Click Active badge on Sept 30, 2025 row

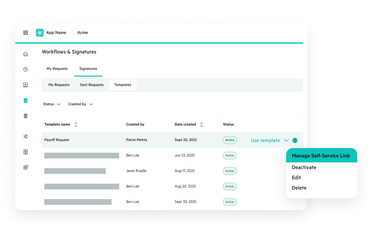230,202
